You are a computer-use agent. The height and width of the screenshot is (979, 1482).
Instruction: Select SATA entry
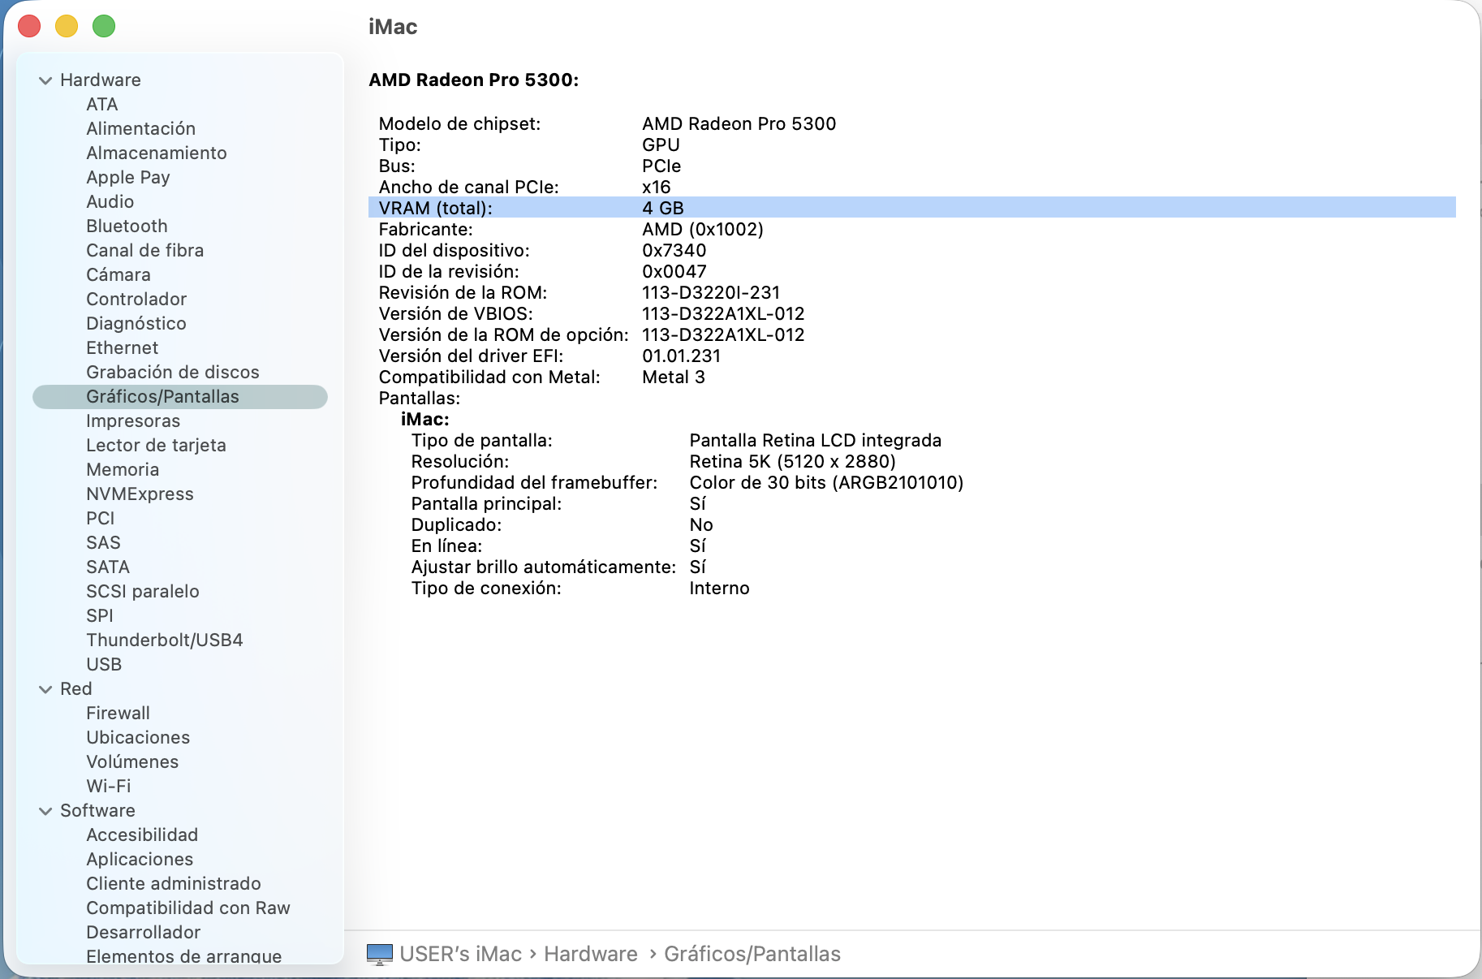(108, 567)
